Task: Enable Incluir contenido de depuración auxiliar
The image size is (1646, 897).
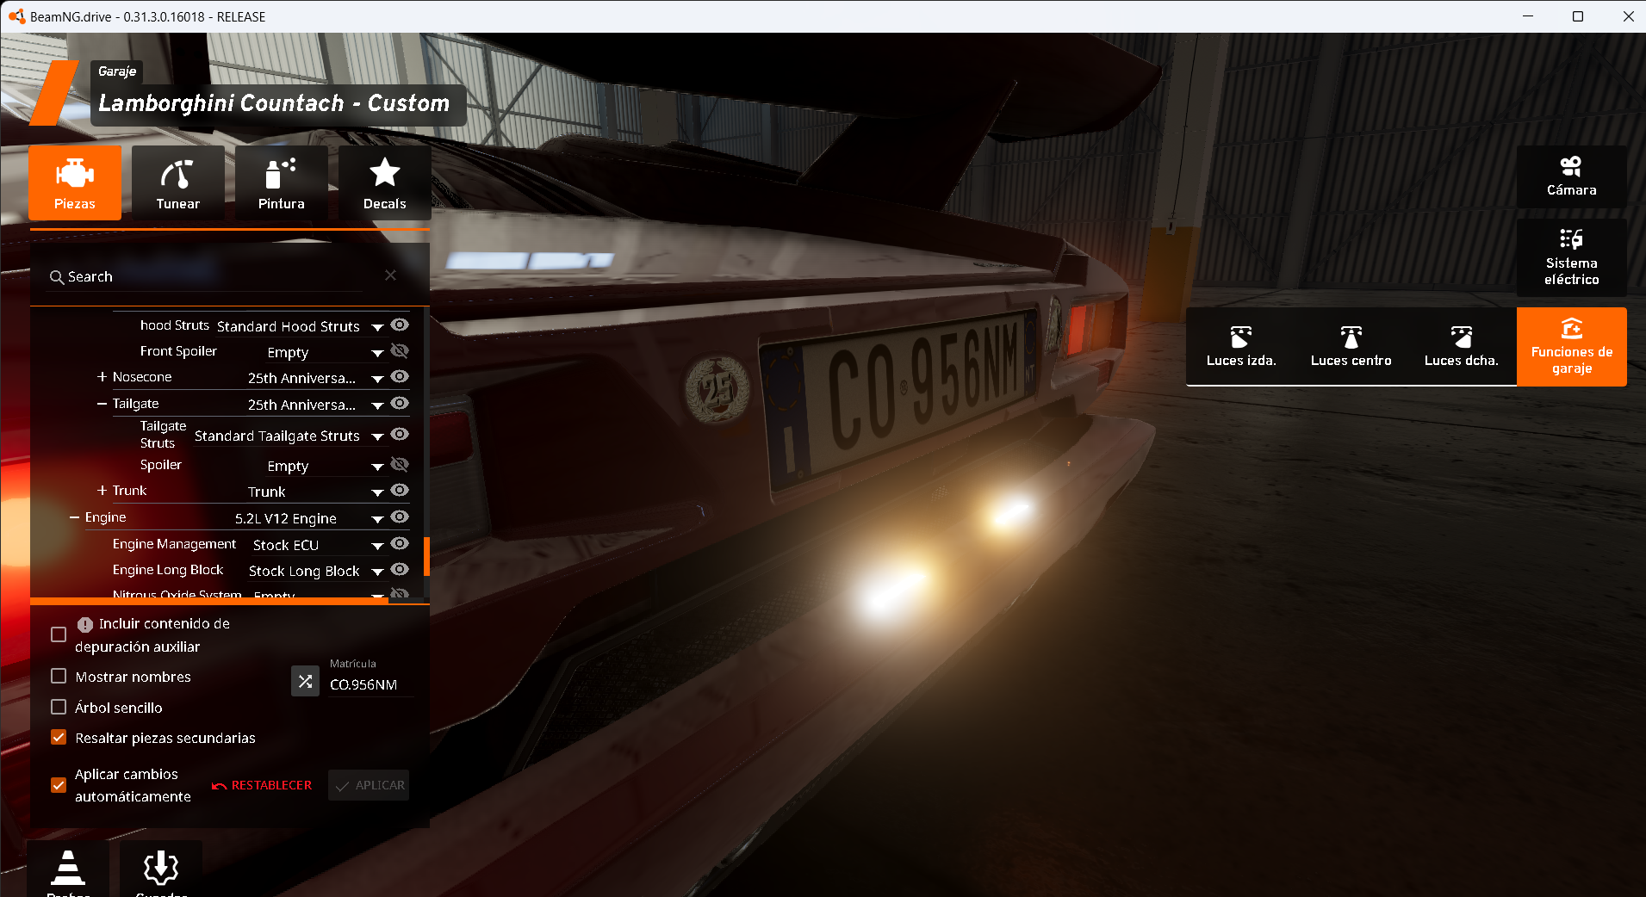Action: click(59, 634)
